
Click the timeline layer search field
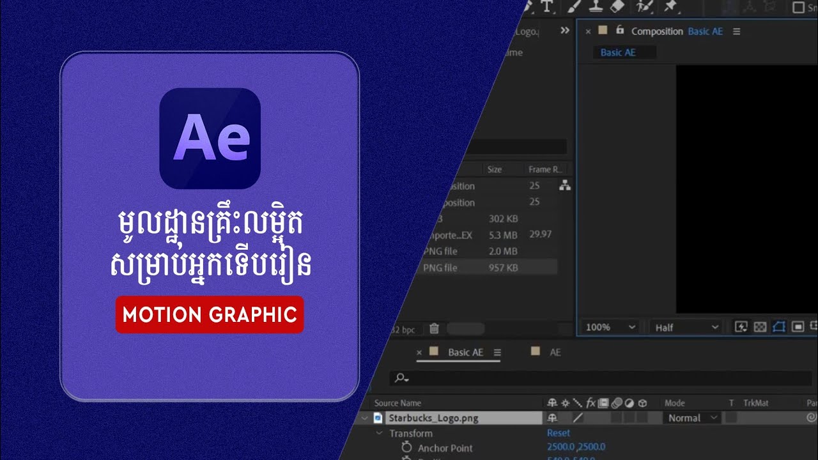(601, 378)
